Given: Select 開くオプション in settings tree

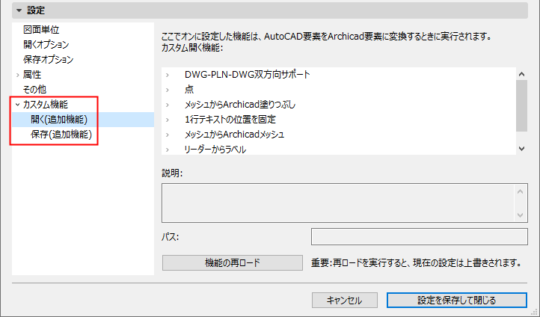Looking at the screenshot, I should coord(46,44).
